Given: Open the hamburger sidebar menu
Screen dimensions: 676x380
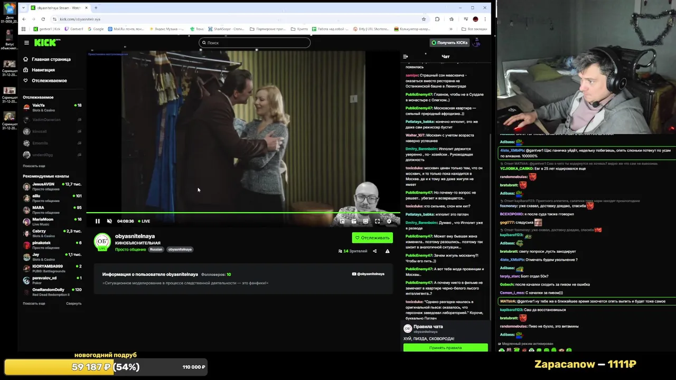Looking at the screenshot, I should point(26,43).
